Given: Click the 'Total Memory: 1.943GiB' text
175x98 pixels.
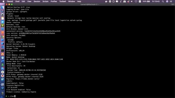Looking at the screenshot, I should coord(16,55).
